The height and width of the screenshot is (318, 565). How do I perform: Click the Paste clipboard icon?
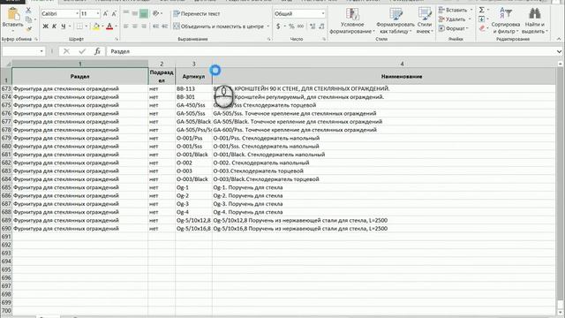point(13,14)
